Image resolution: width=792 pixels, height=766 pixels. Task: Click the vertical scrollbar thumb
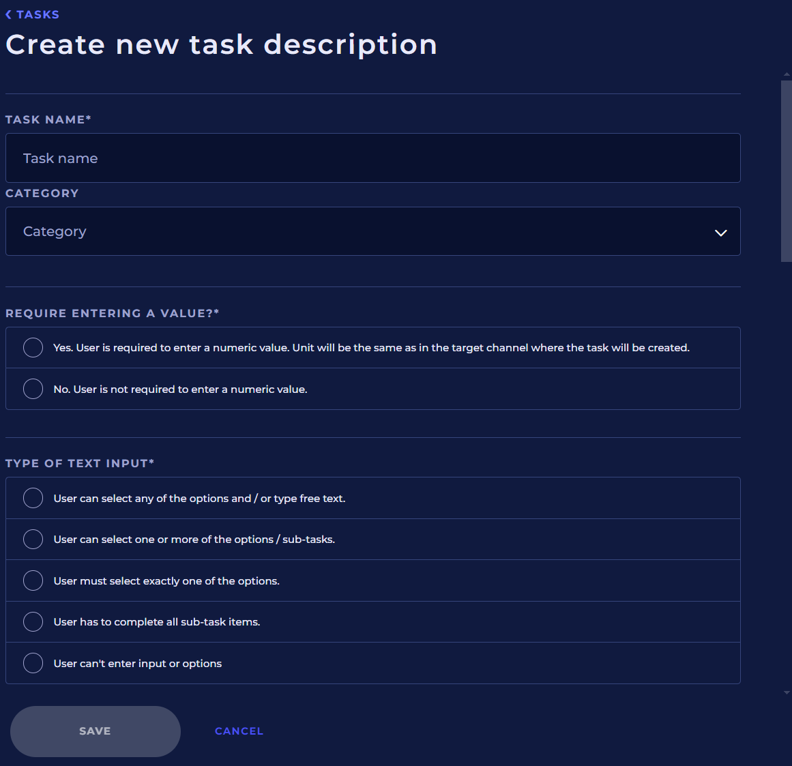(x=786, y=171)
